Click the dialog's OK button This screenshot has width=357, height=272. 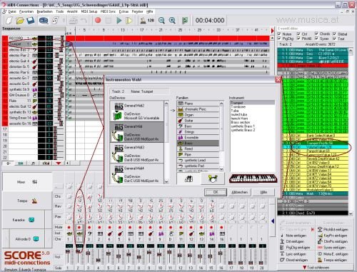pyautogui.click(x=216, y=192)
